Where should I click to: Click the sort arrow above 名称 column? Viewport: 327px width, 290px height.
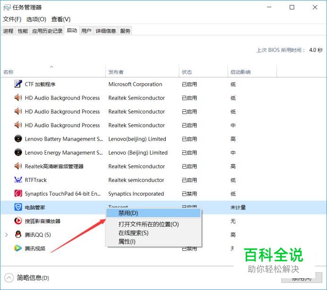point(52,67)
